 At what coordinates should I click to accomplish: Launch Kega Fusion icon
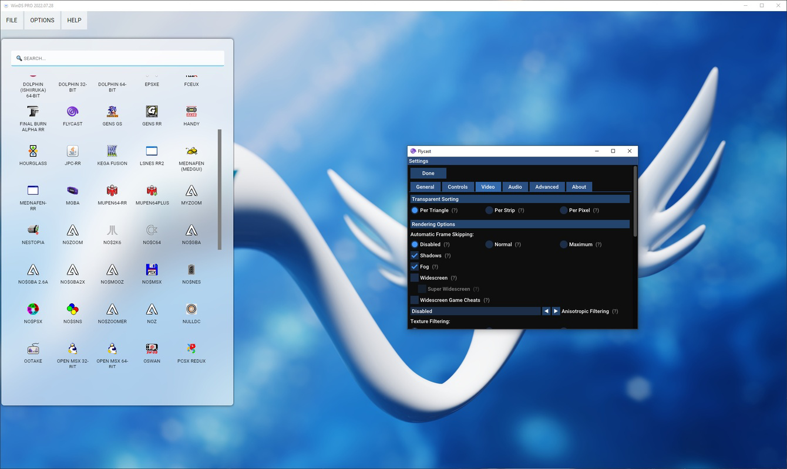point(112,151)
